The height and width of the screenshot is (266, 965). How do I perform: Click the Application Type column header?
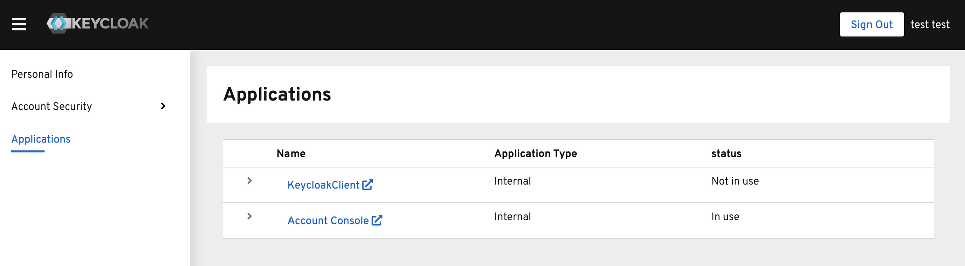(x=535, y=154)
